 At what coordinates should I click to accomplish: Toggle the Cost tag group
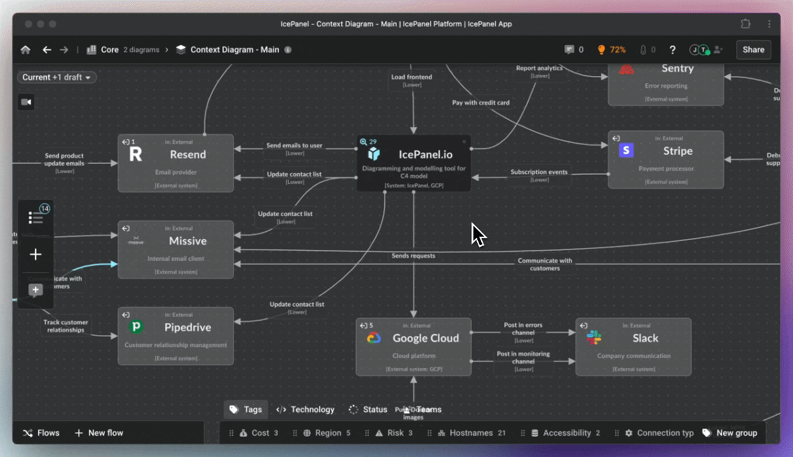pos(259,433)
